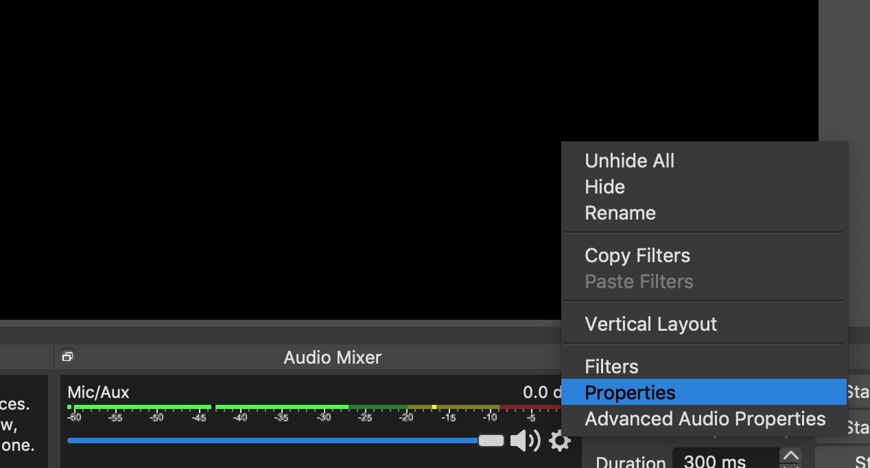Open the Mic/Aux gear settings menu
870x468 pixels.
point(561,442)
